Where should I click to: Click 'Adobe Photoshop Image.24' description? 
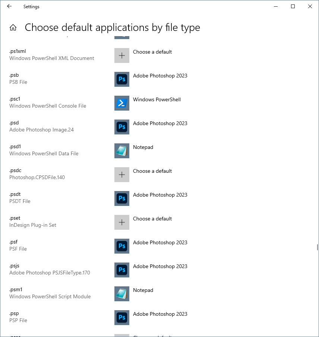coord(41,130)
